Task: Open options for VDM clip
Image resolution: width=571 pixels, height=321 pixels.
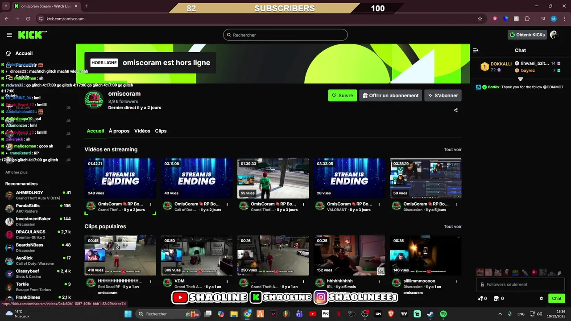Action: point(227,281)
